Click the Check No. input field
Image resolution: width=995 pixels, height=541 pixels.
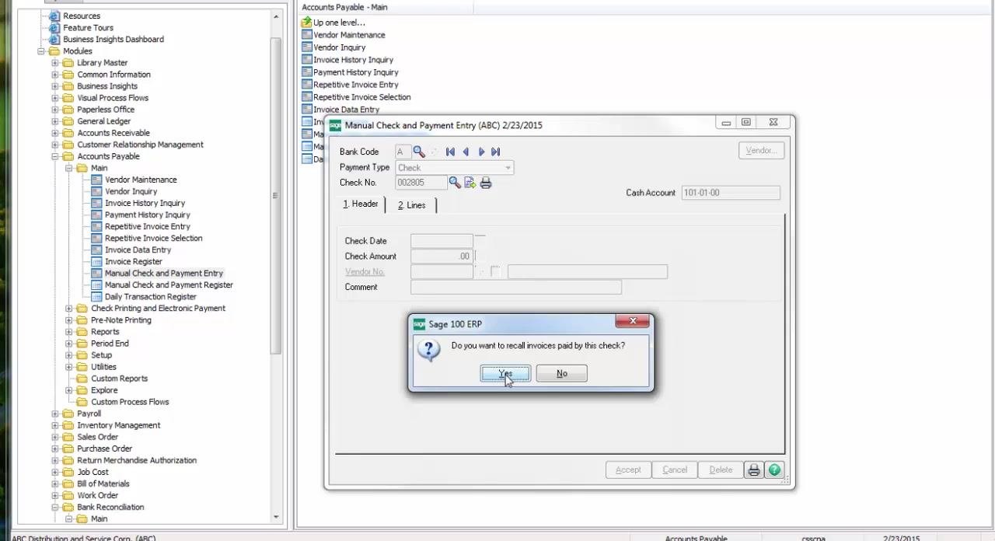[x=421, y=183]
